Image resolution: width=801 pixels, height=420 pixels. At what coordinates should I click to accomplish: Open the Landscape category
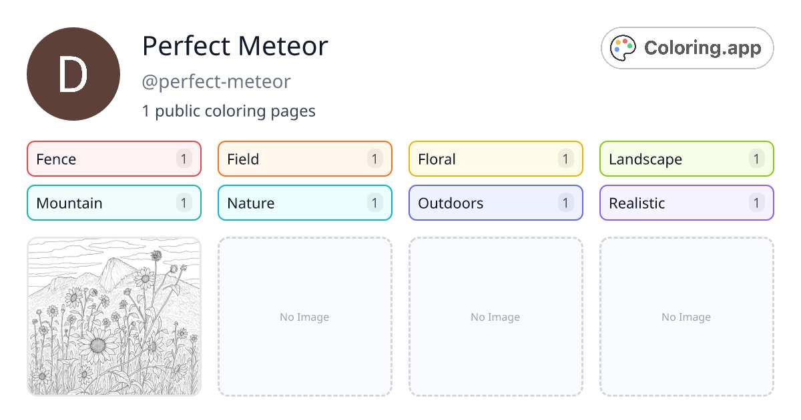click(686, 159)
